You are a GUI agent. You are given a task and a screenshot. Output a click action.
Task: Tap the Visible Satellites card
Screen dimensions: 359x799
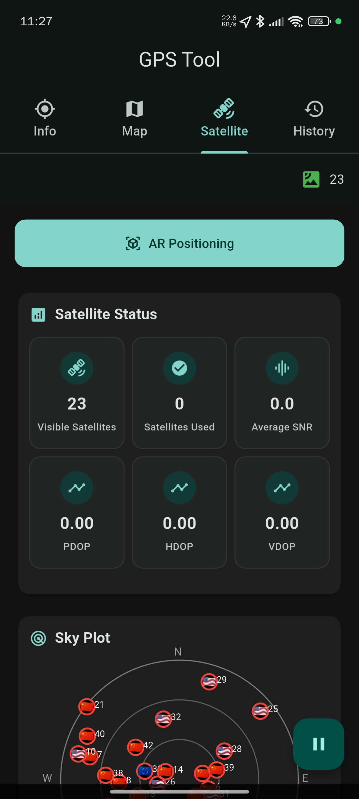pyautogui.click(x=77, y=393)
